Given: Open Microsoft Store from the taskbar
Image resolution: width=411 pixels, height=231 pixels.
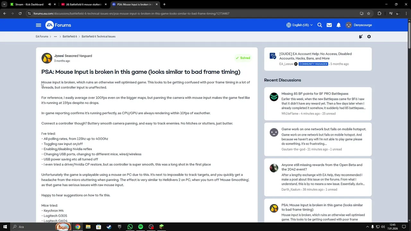Looking at the screenshot, I should coord(99,227).
